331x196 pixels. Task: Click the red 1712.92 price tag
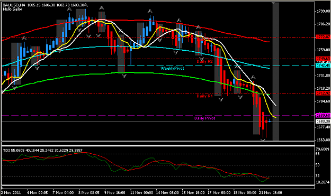coord(323,94)
